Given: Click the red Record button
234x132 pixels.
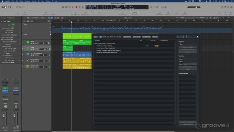Looking at the screenshot, I should (76, 7).
